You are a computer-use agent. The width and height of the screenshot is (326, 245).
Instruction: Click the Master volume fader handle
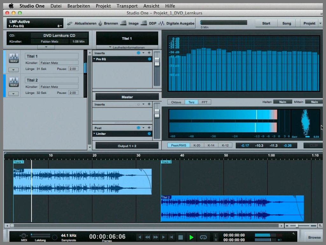pos(157,113)
